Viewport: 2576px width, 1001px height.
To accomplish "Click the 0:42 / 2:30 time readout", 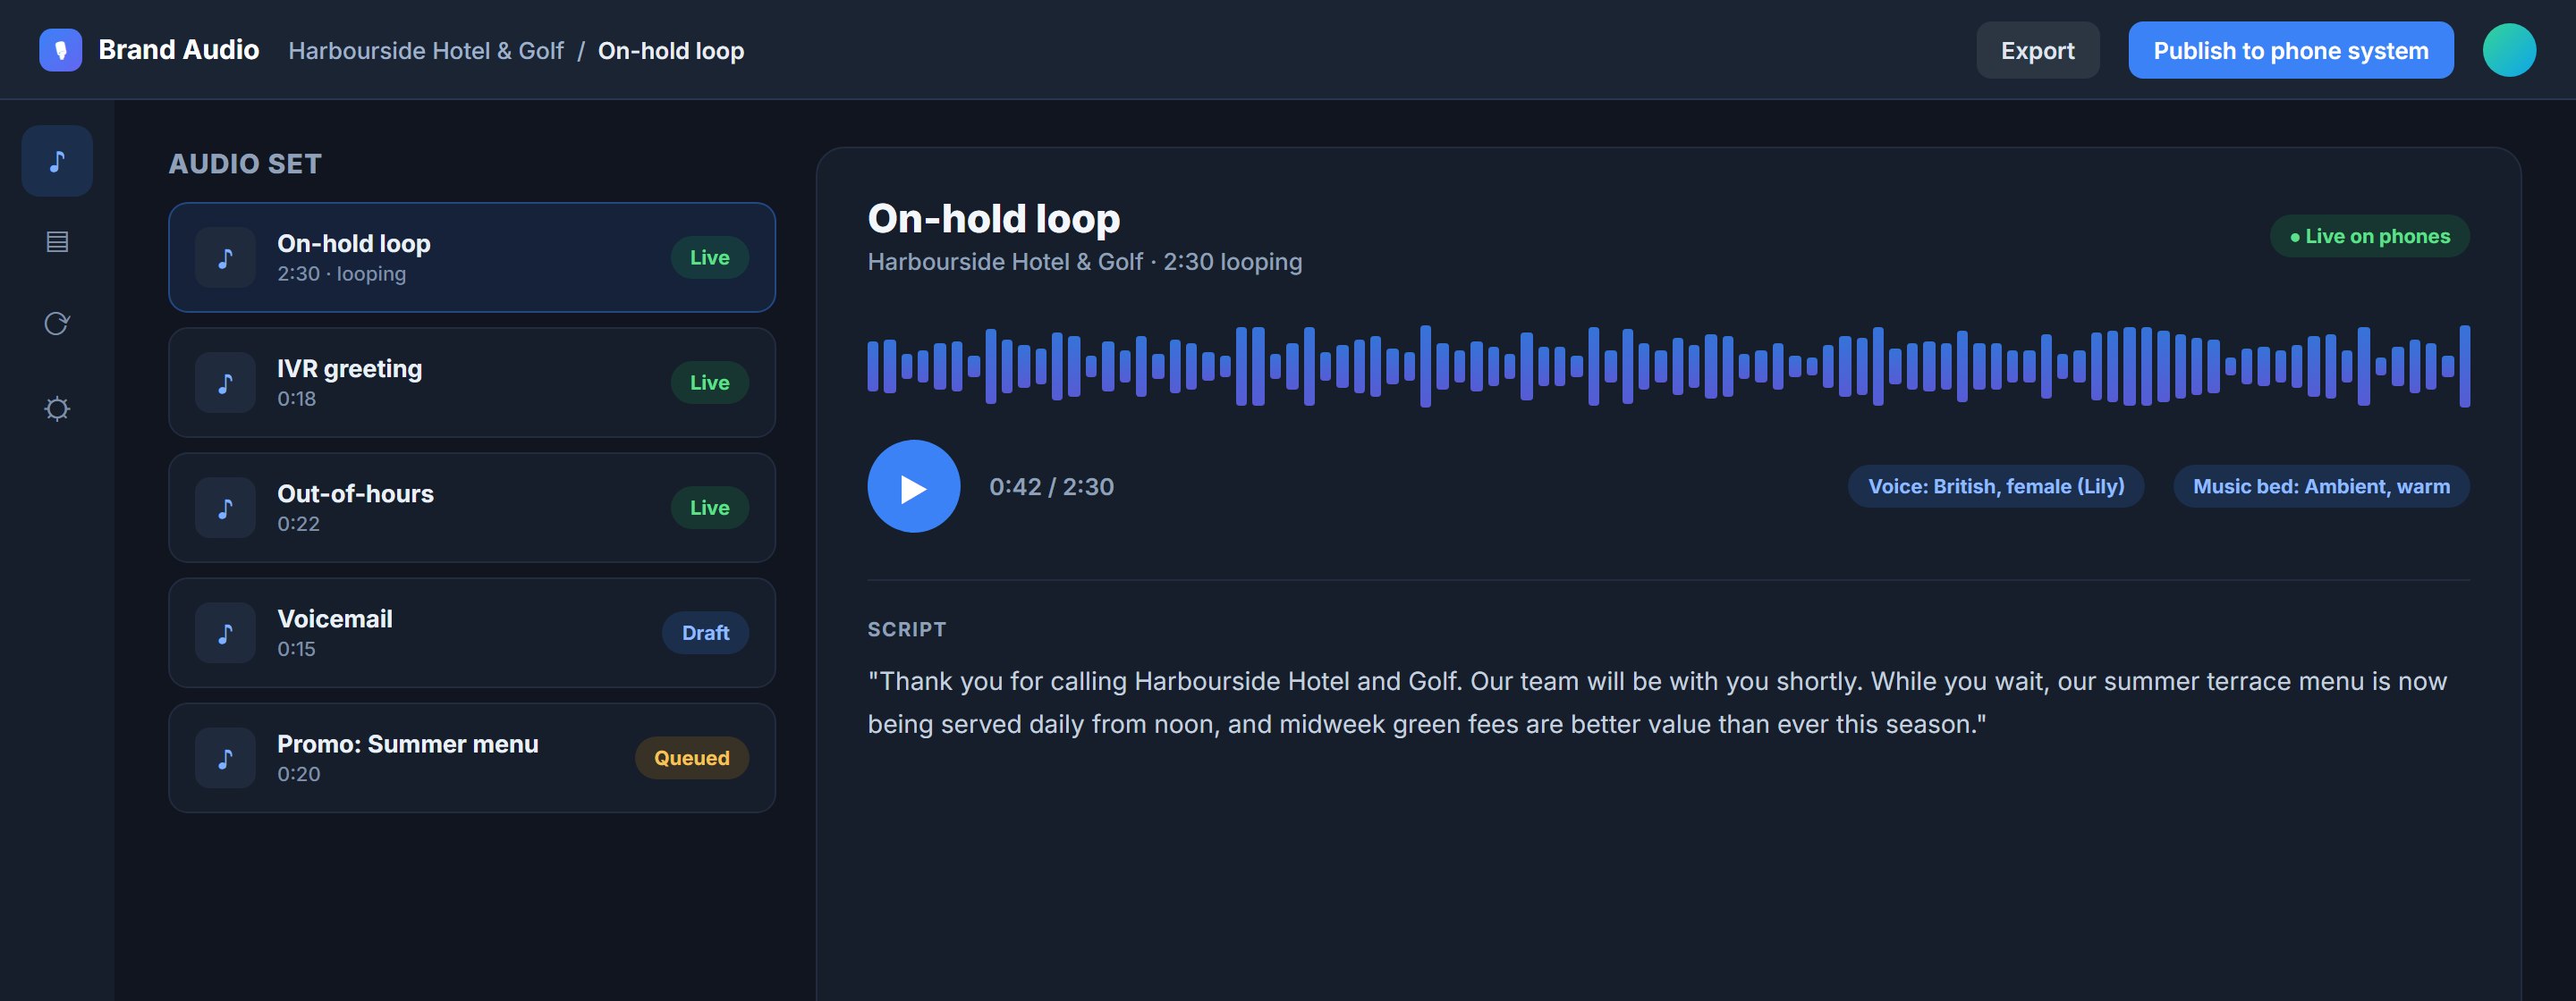I will coord(1051,486).
